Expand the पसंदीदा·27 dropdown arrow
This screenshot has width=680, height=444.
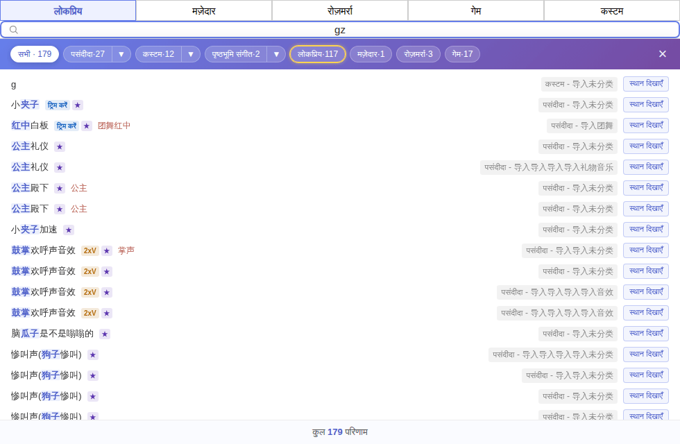(121, 54)
